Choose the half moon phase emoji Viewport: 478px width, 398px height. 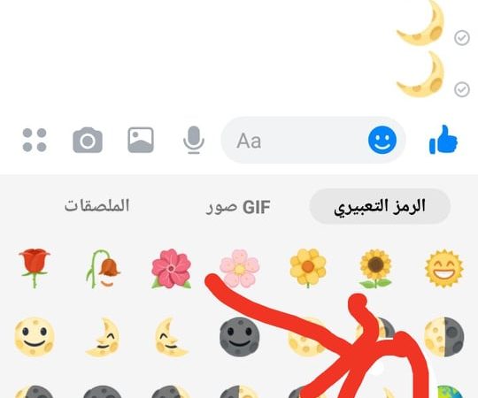click(444, 337)
